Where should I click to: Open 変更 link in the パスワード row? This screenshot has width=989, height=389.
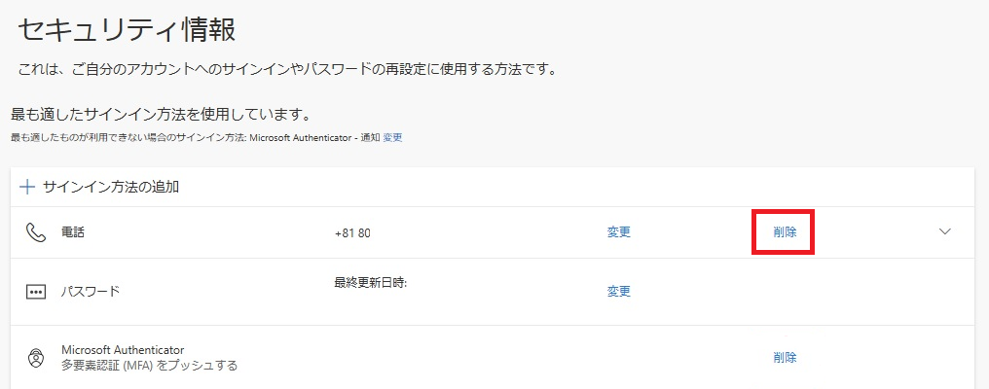(619, 292)
